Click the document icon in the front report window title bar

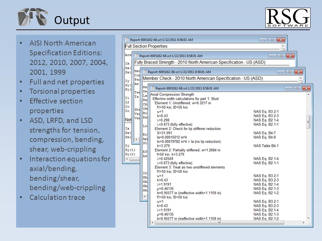[152, 88]
